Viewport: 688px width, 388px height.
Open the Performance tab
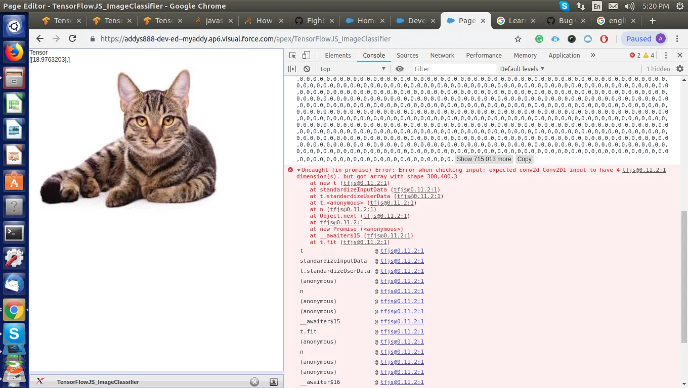coord(484,55)
